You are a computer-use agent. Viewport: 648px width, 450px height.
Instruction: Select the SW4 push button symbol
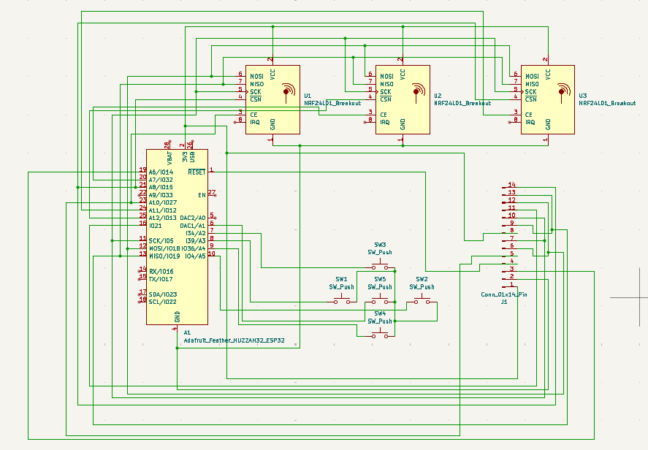point(380,334)
